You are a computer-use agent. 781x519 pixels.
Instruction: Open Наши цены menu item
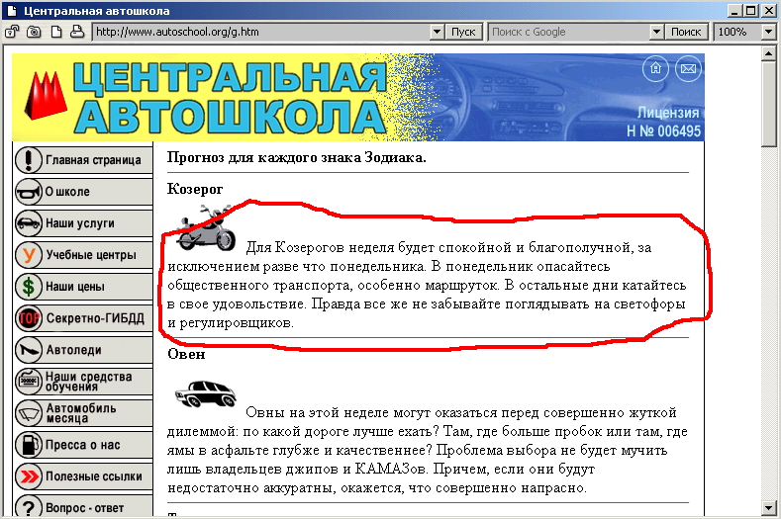[83, 287]
